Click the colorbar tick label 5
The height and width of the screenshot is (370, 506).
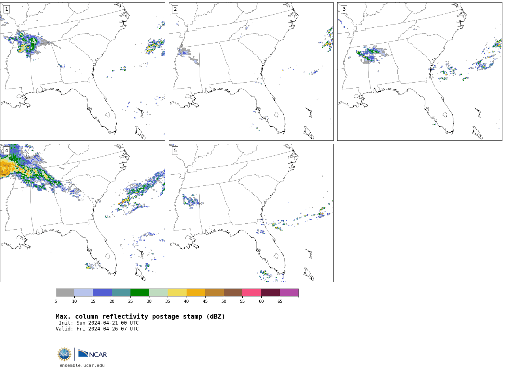tap(56, 302)
